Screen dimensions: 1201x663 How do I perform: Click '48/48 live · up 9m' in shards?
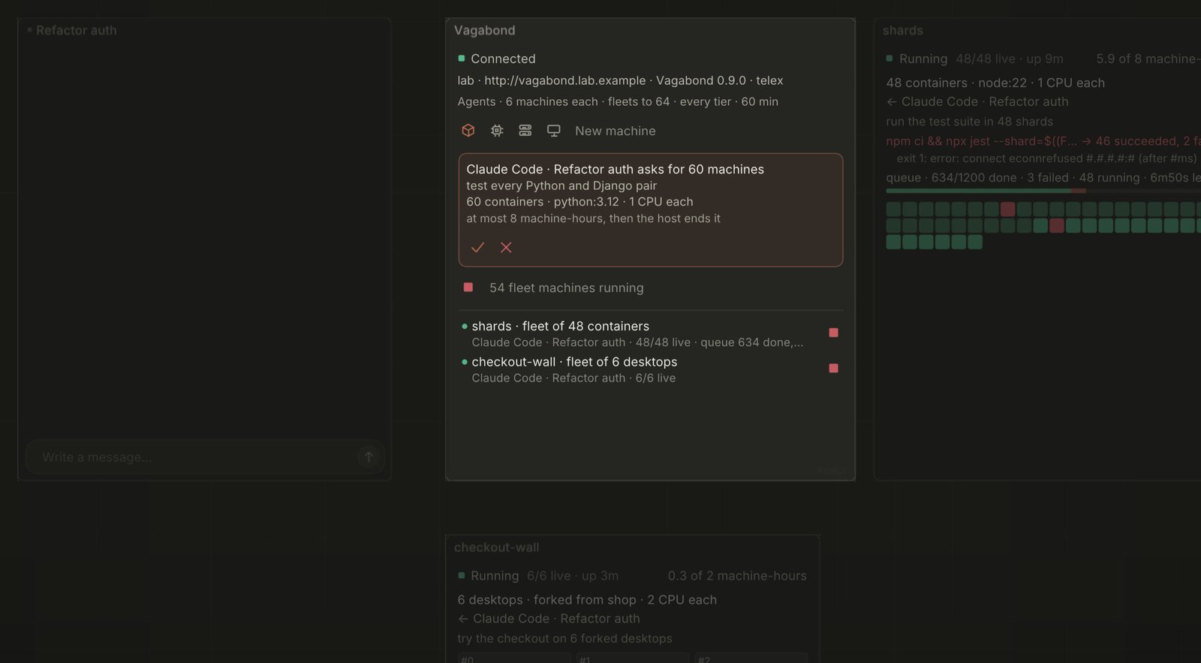click(1010, 59)
